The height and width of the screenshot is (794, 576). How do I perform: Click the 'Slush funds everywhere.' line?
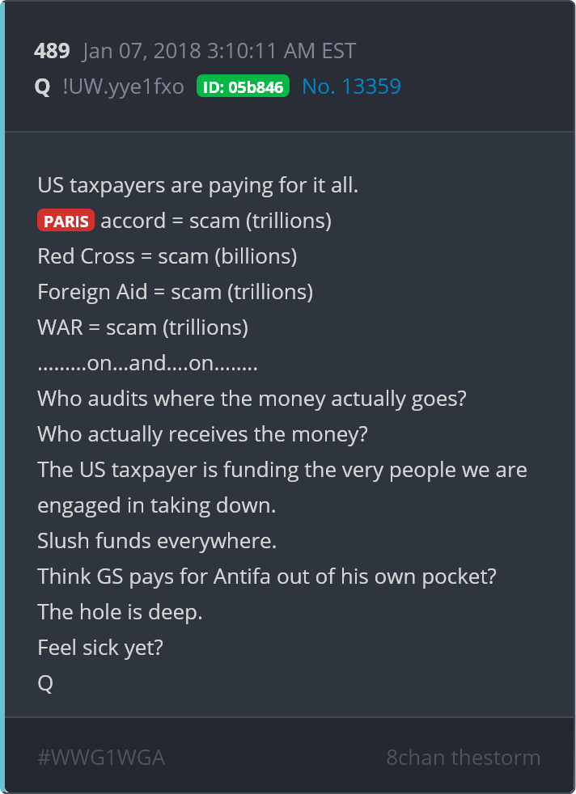[157, 541]
